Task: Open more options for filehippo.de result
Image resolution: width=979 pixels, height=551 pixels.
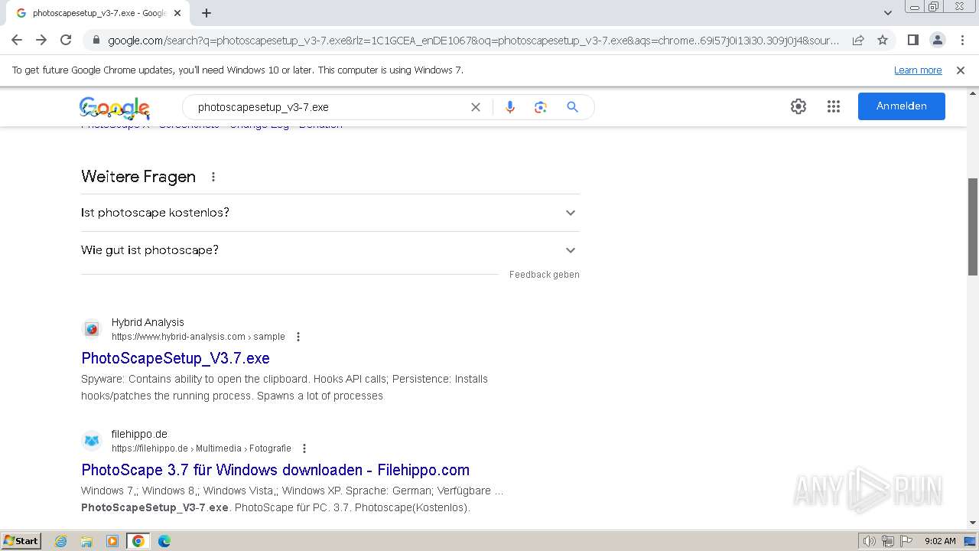Action: [304, 448]
